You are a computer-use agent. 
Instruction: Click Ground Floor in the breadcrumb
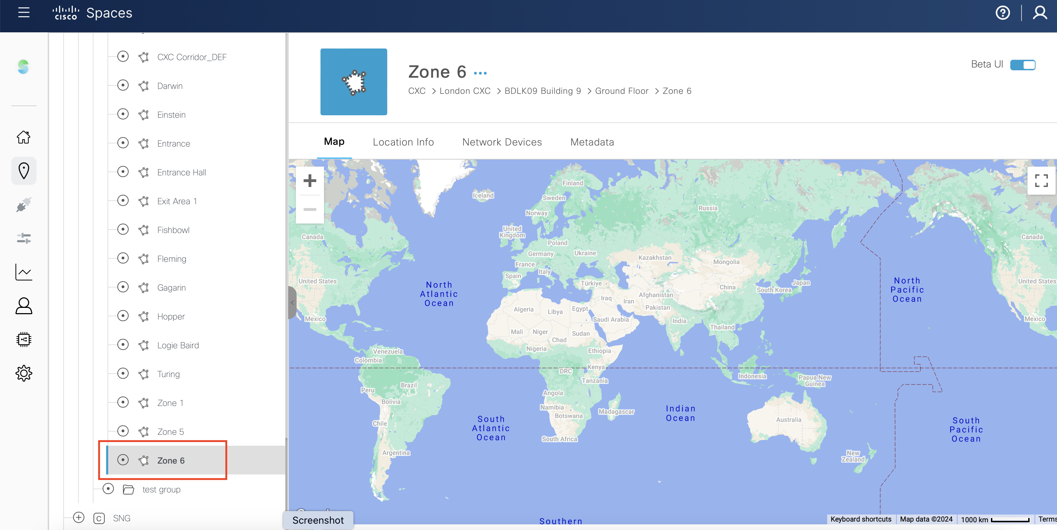(621, 91)
